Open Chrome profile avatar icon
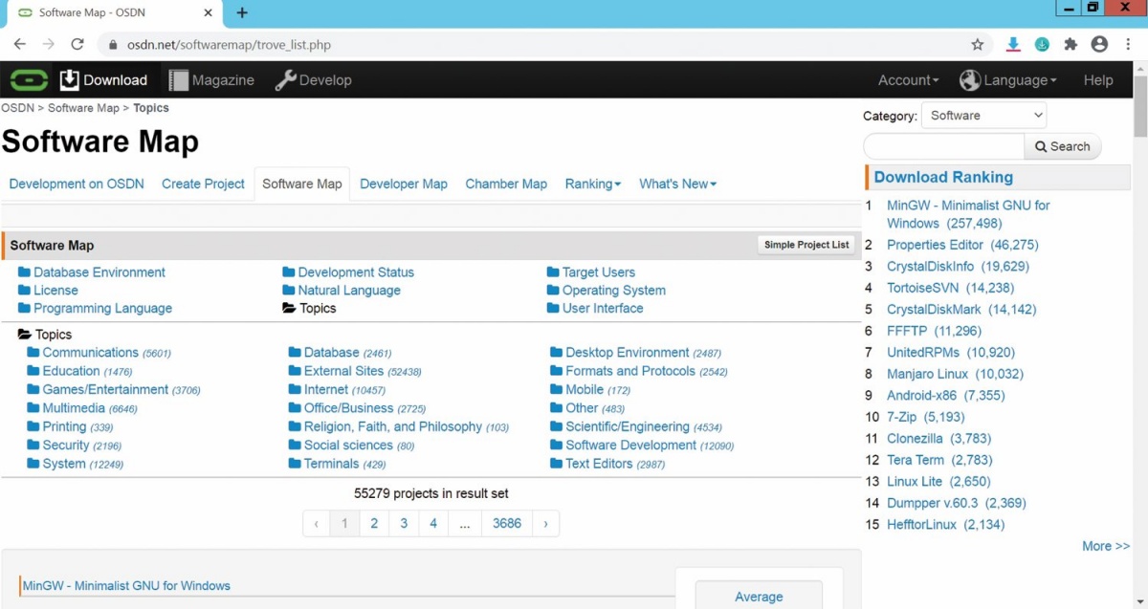This screenshot has width=1148, height=609. point(1099,44)
